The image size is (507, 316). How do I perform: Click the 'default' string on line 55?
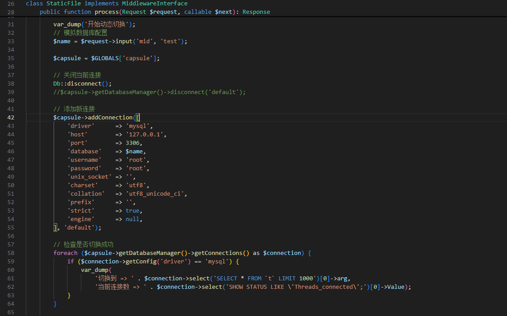pyautogui.click(x=79, y=228)
